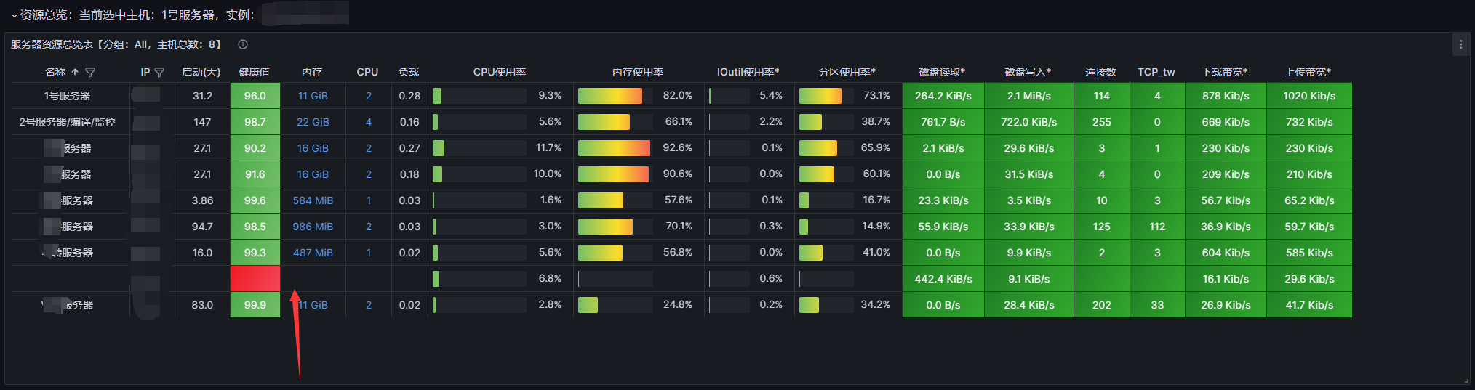Screen dimensions: 1475x390
Task: Click the 11 GiB memory link for 1号服务器
Action: point(313,96)
